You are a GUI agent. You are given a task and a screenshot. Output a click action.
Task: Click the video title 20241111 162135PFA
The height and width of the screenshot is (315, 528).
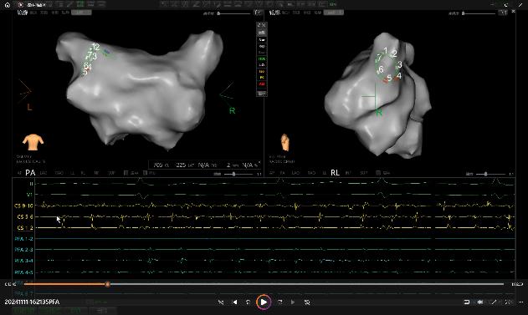coord(32,302)
